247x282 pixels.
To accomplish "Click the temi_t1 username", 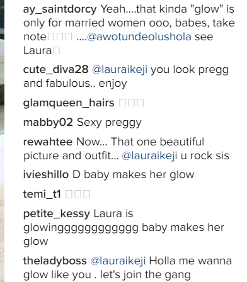I will (x=42, y=194).
